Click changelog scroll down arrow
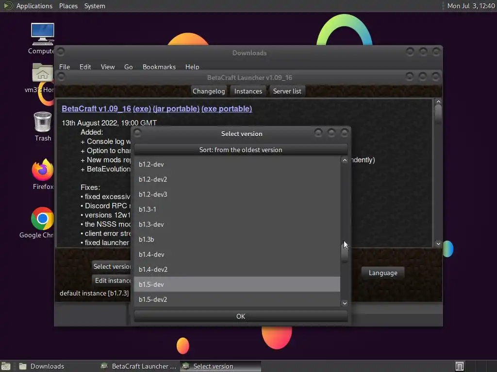497x372 pixels. (438, 244)
